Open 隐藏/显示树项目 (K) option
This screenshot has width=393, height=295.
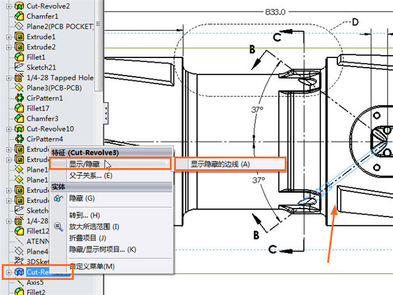point(102,249)
